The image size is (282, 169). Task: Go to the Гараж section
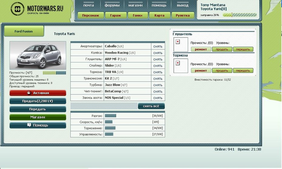tap(116, 15)
